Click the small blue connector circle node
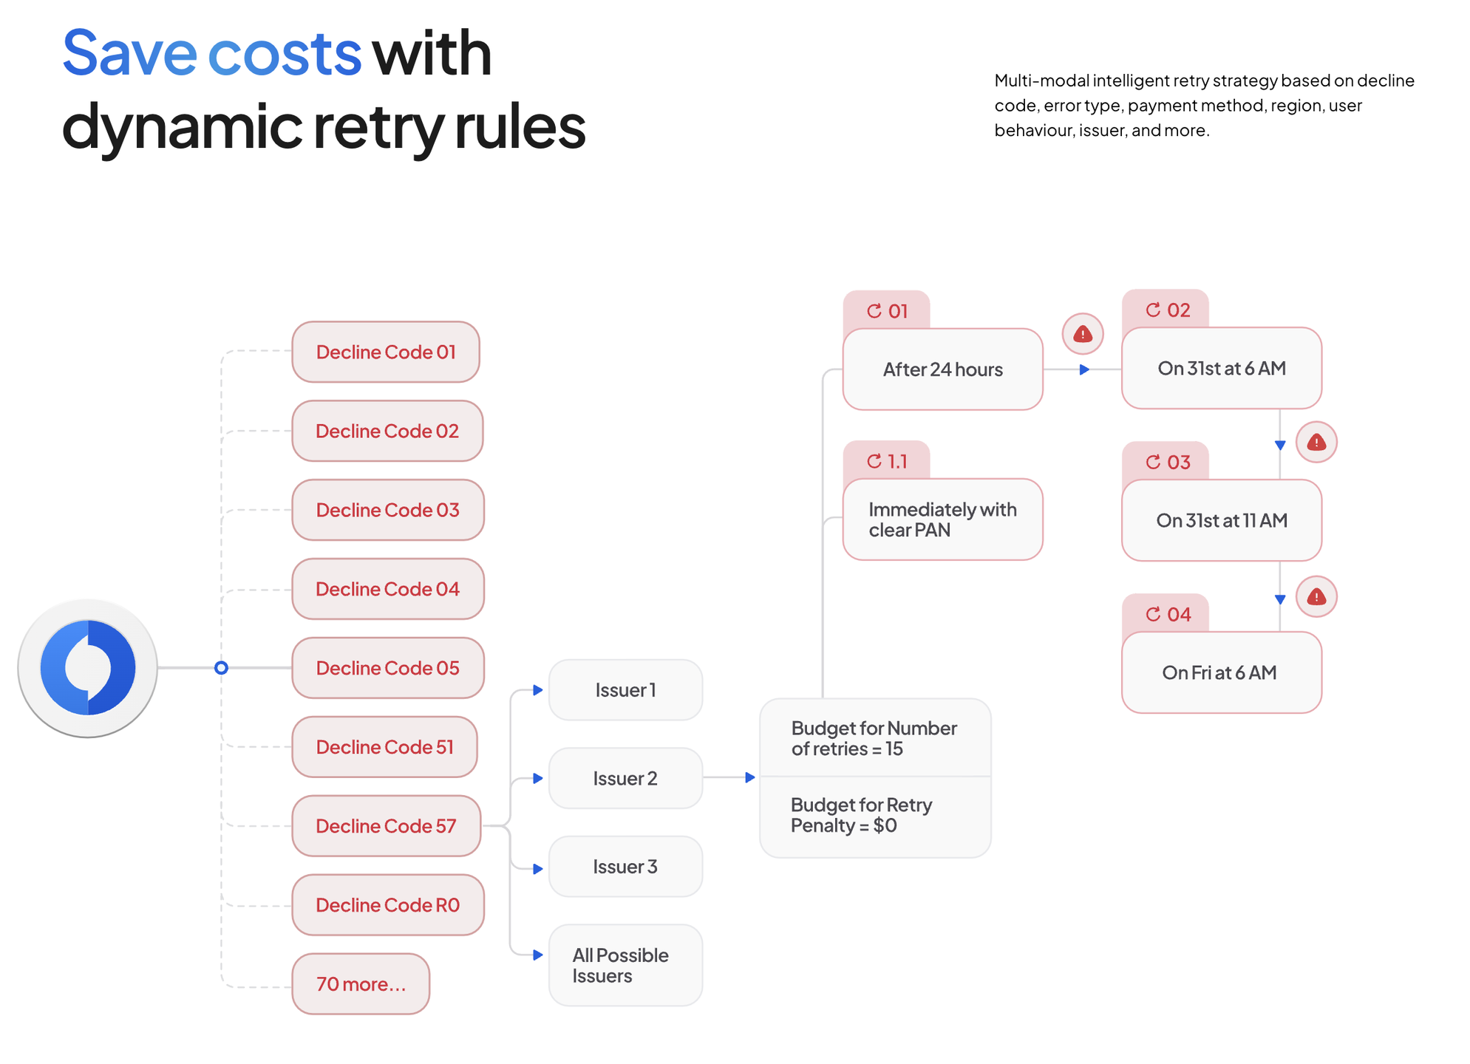 click(x=221, y=668)
